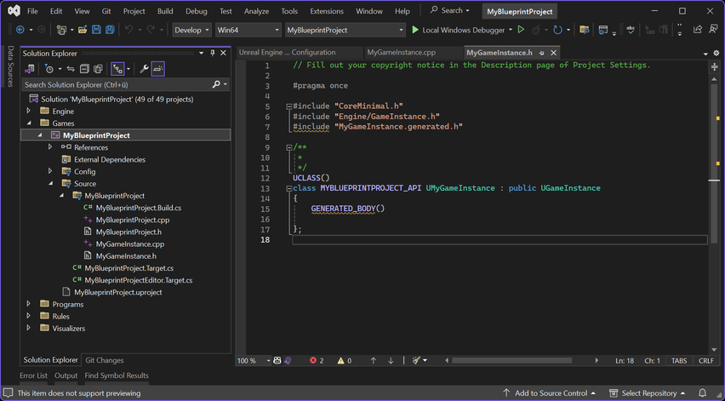Open the Analyze menu

point(256,11)
